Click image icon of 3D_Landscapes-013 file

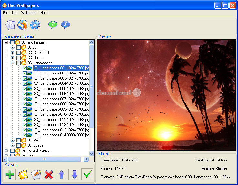coord(30,130)
